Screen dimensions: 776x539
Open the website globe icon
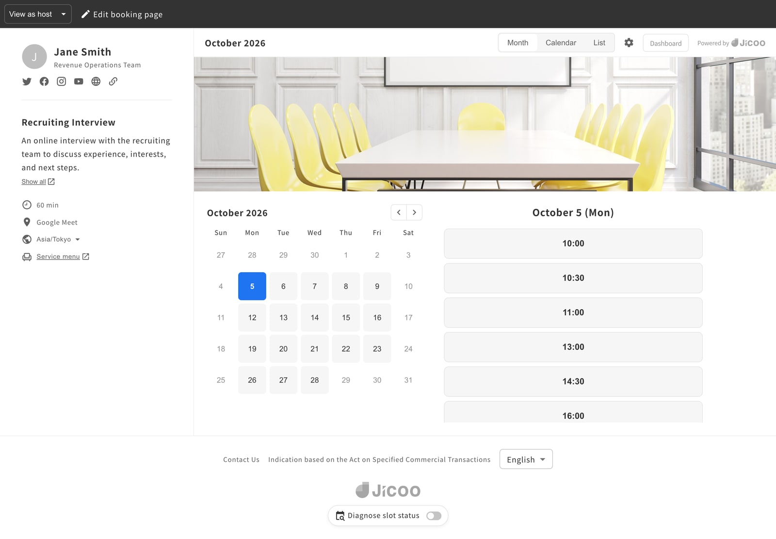click(96, 82)
